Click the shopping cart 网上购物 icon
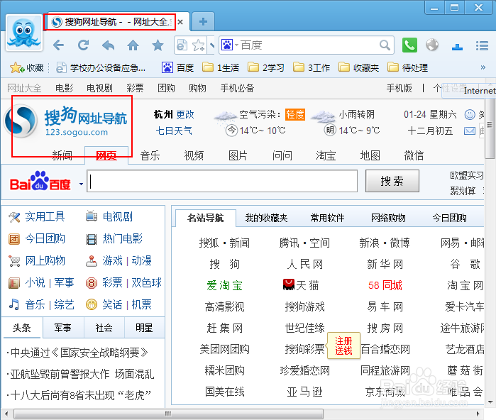The width and height of the screenshot is (496, 420). click(x=14, y=261)
